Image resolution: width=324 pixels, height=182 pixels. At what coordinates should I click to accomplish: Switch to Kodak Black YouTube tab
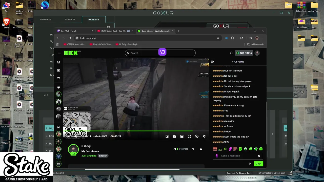tap(115, 31)
